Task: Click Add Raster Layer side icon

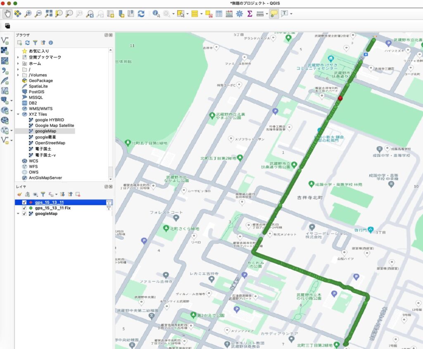Action: [x=5, y=51]
